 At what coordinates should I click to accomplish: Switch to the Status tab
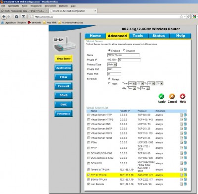(x=159, y=36)
